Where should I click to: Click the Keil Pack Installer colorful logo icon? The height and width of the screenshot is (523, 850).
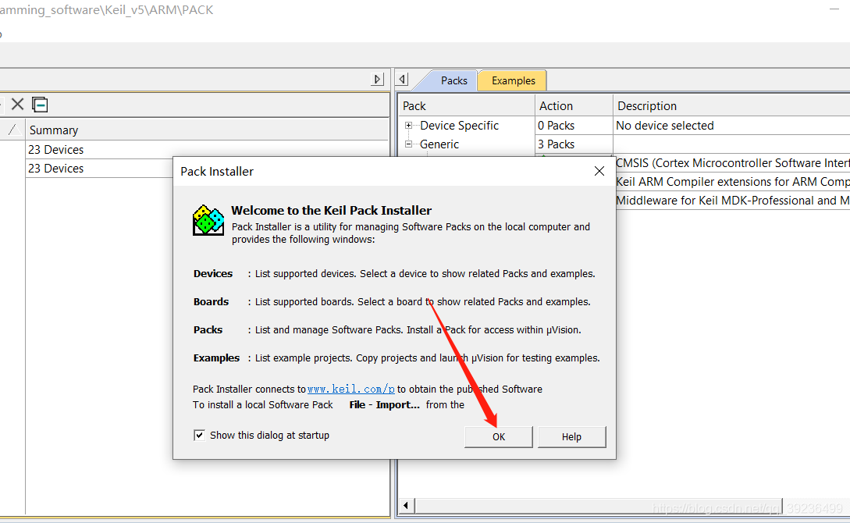pyautogui.click(x=208, y=220)
